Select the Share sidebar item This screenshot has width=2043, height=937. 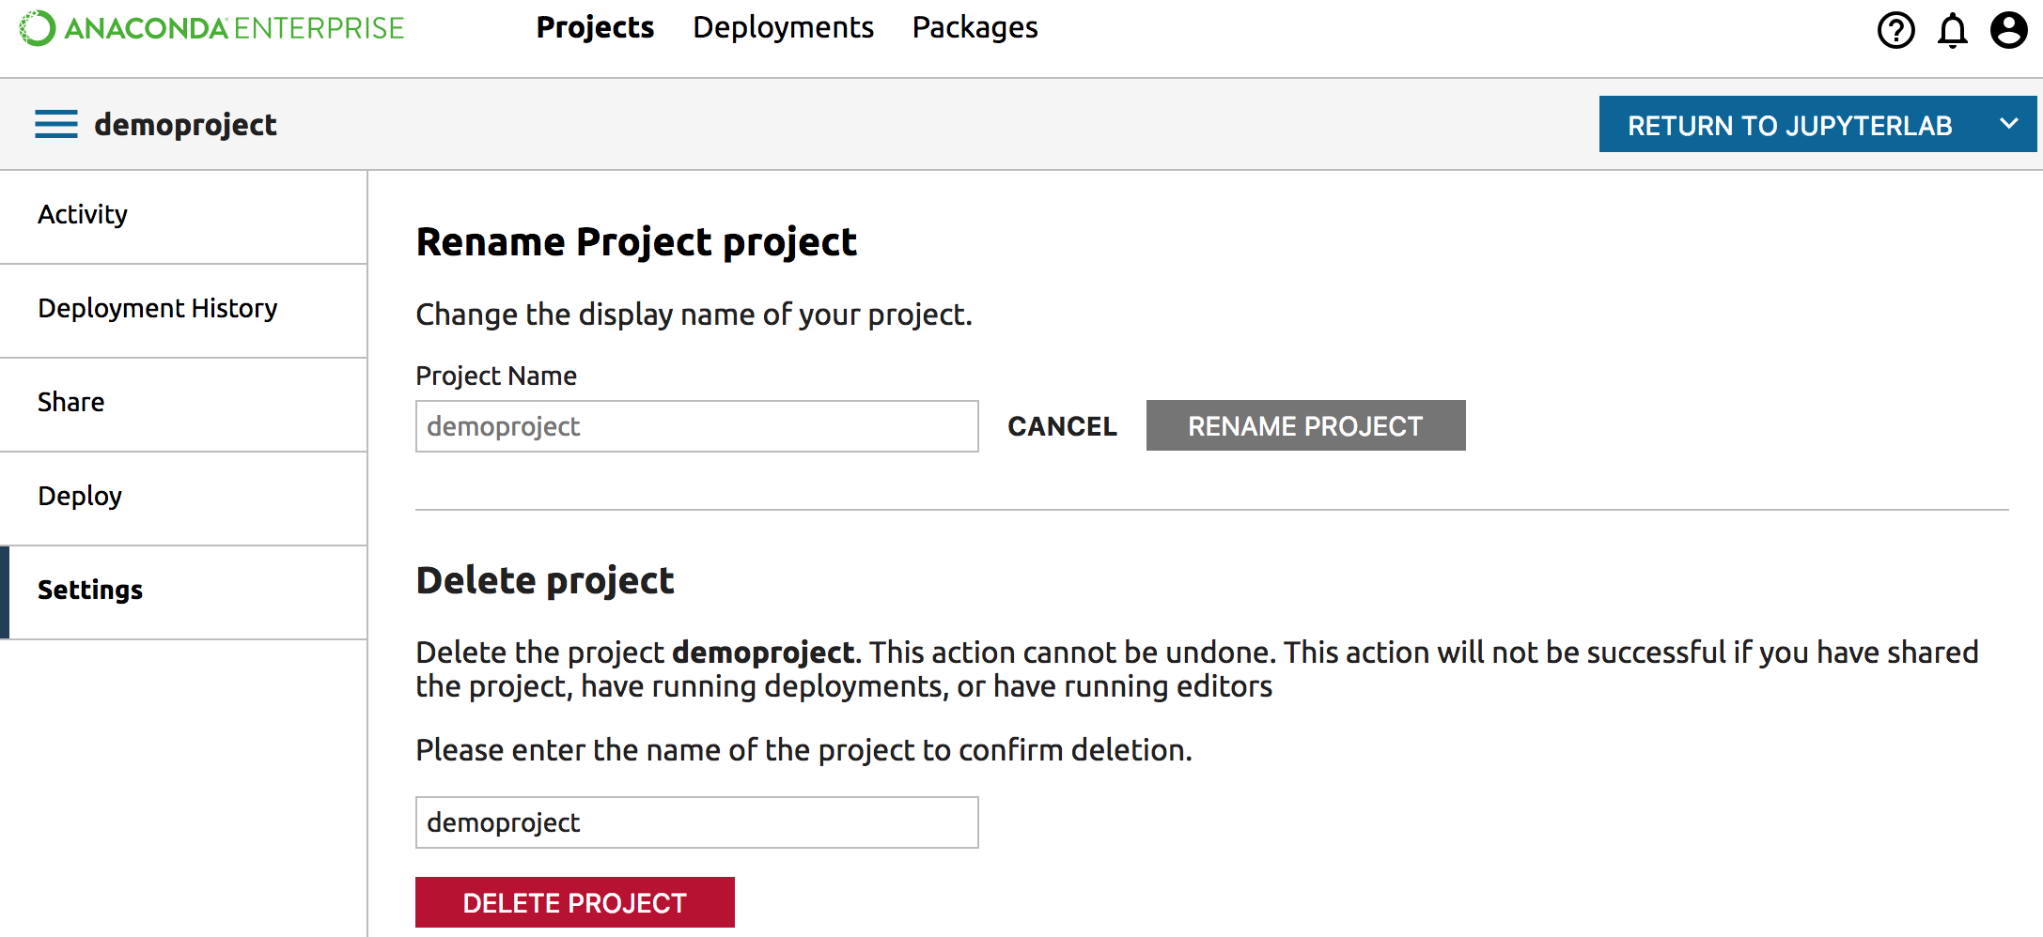click(71, 403)
